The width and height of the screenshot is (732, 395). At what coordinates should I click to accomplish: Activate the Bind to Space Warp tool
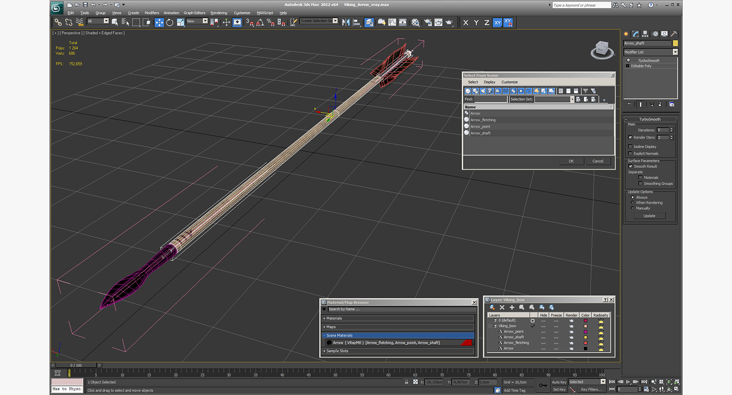(80, 22)
